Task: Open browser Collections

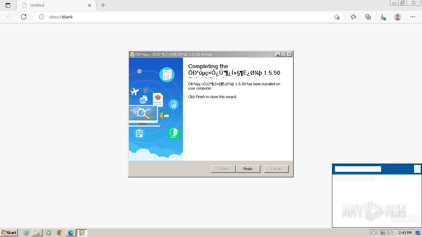Action: point(368,17)
